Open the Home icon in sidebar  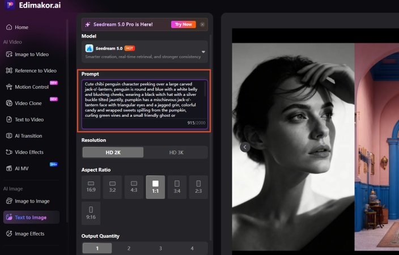(x=9, y=27)
